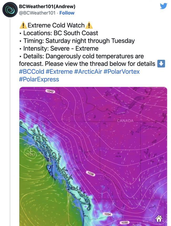Screen dimensions: 171x226
Task: Open the #BCCold hashtag
Action: [32, 71]
